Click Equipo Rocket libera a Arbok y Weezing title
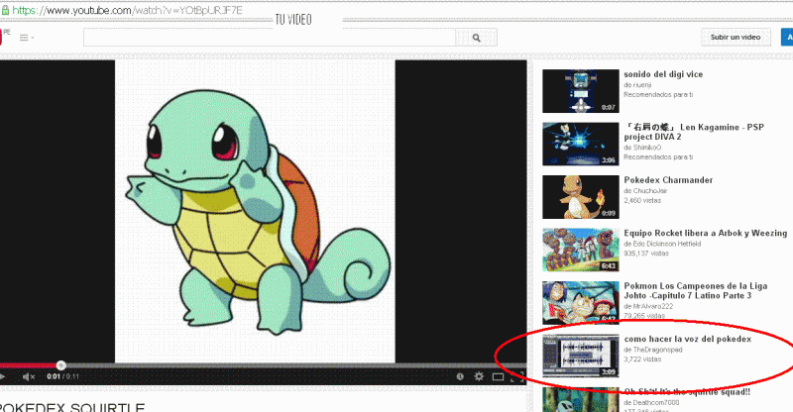793x412 pixels. [706, 233]
